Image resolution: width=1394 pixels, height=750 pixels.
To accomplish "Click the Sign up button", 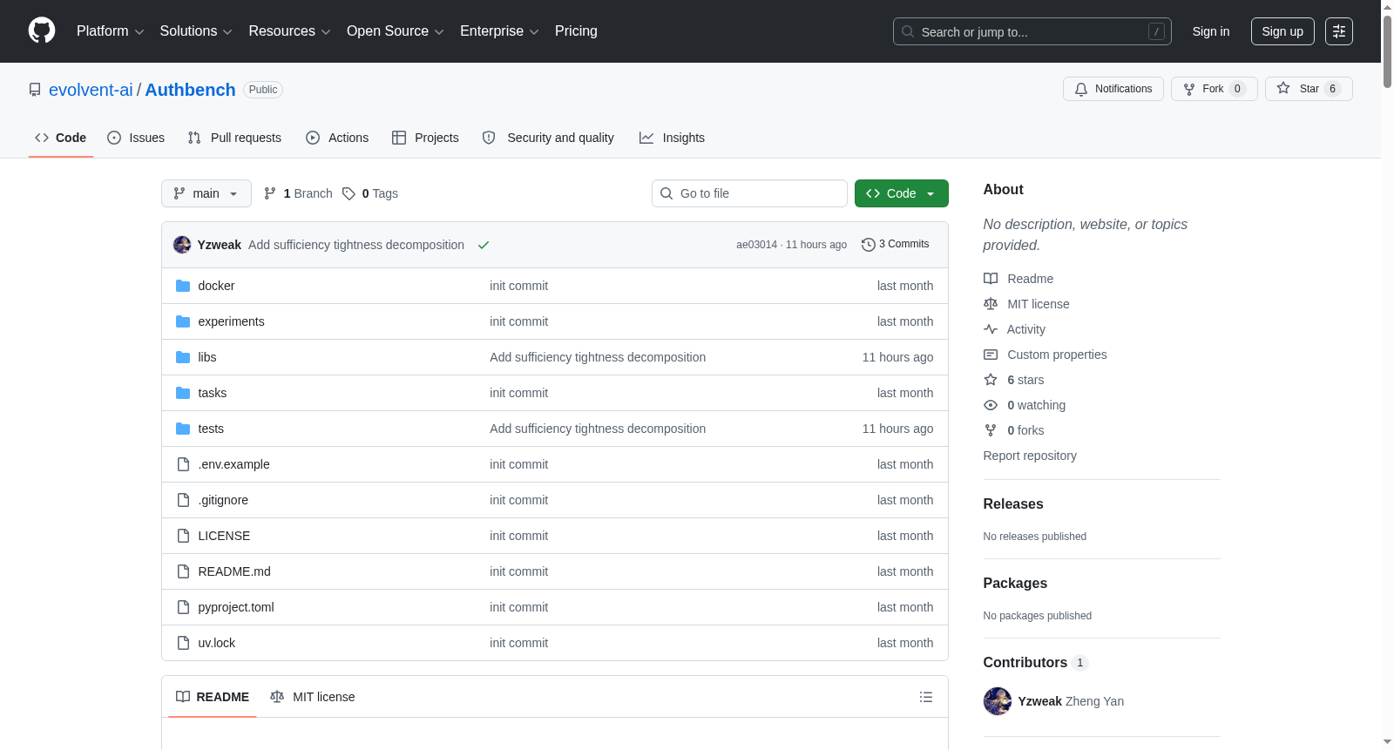I will point(1282,31).
